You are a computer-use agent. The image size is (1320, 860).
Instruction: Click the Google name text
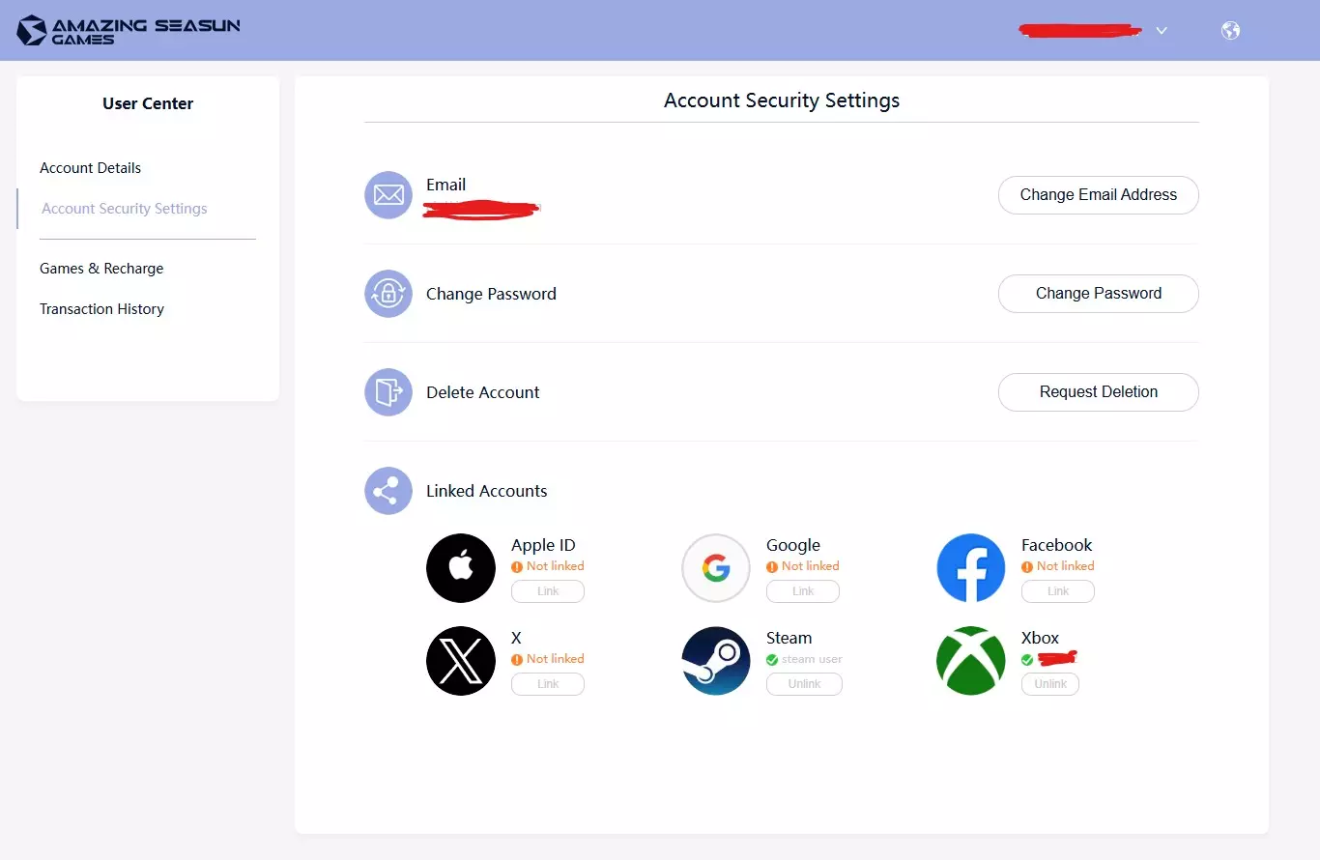792,545
